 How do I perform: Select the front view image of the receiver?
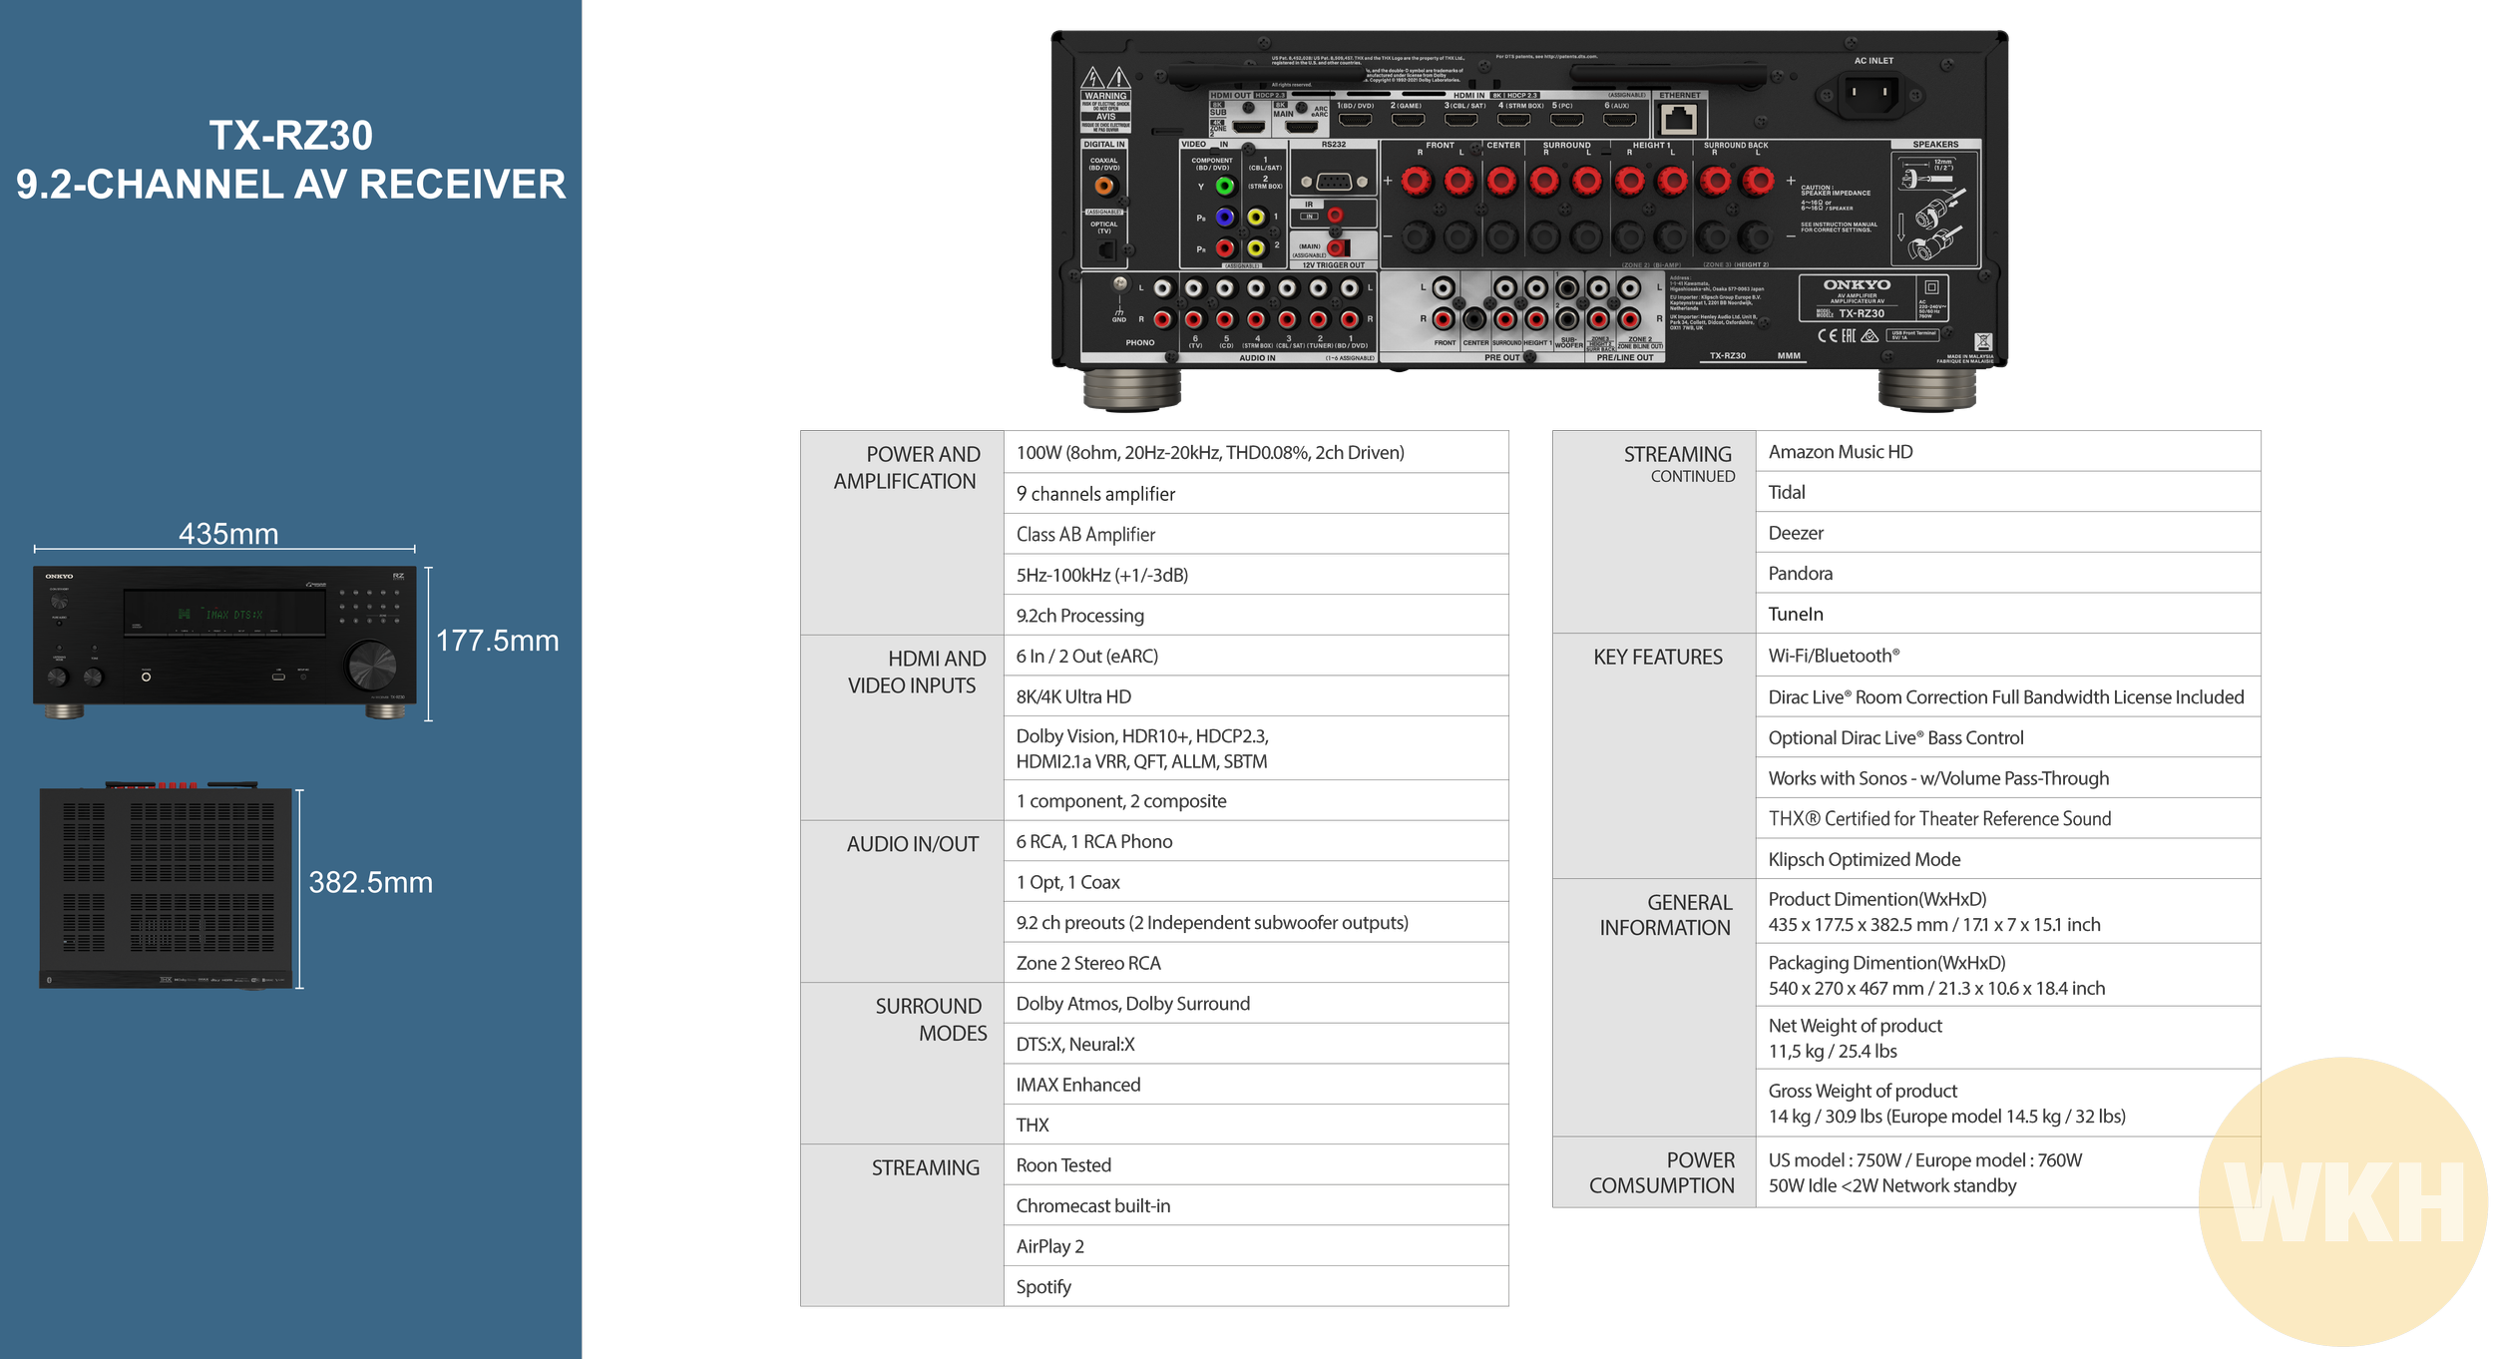(x=225, y=643)
